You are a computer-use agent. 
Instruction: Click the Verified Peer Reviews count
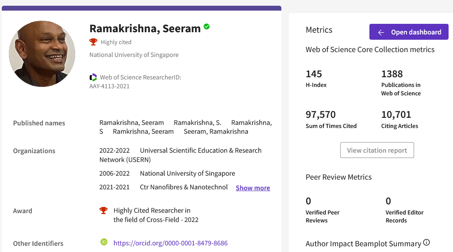tap(308, 201)
